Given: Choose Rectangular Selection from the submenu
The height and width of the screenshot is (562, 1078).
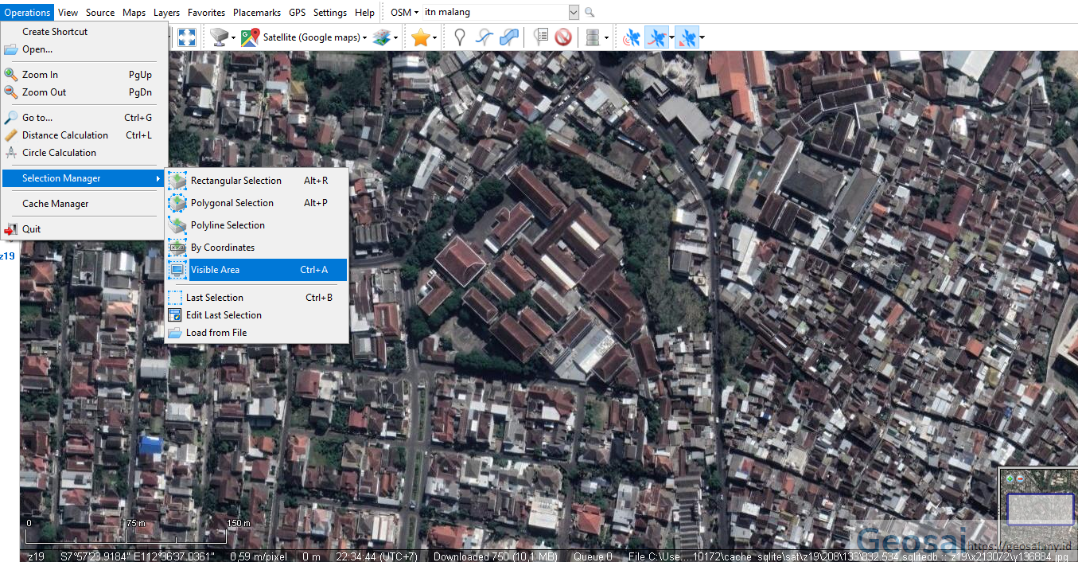Looking at the screenshot, I should [235, 180].
